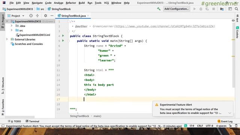Fold the main method at line 5
The height and width of the screenshot is (135, 240).
(69, 41)
